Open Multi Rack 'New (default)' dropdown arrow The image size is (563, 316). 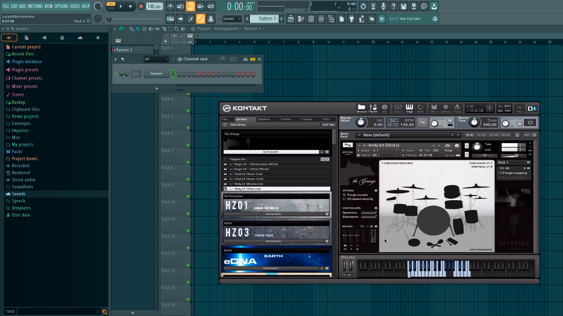tap(359, 135)
